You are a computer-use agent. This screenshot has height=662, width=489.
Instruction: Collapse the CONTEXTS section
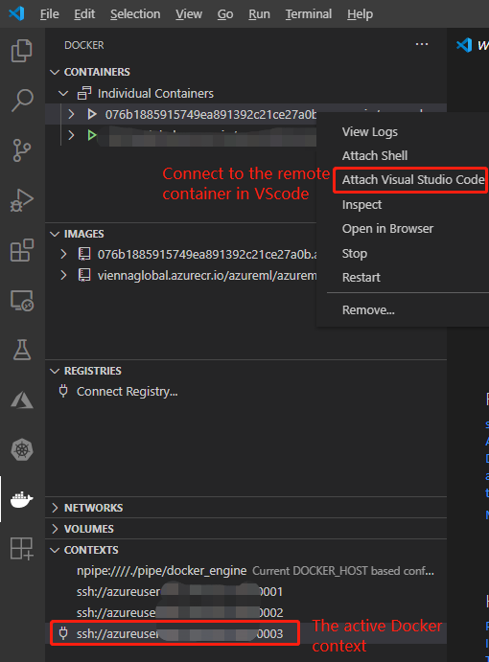point(55,550)
